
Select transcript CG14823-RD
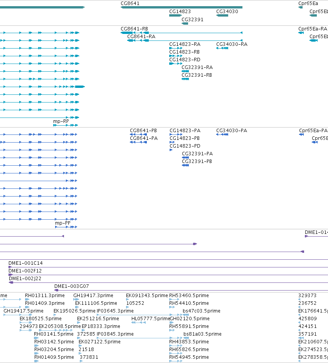point(176,64)
